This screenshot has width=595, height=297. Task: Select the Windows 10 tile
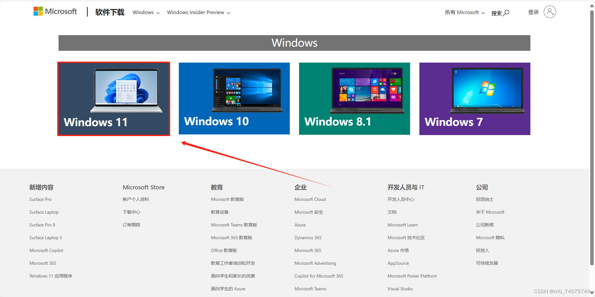(x=234, y=98)
